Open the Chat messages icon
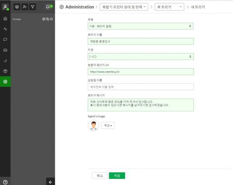This screenshot has width=233, height=185. click(x=5, y=39)
